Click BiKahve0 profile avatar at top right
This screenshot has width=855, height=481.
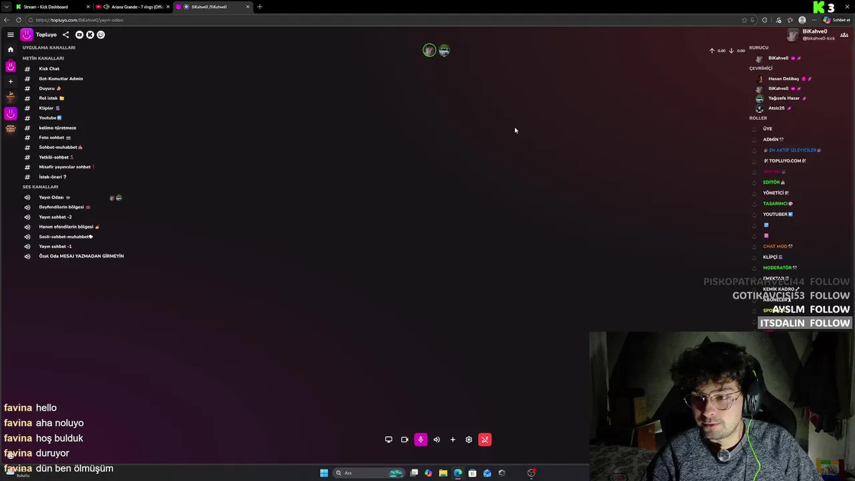point(793,35)
